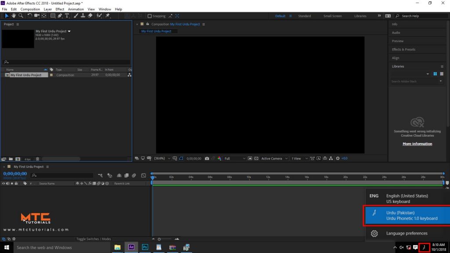Toggle Transparency Grid in composition viewer
The image size is (450, 253).
256,158
